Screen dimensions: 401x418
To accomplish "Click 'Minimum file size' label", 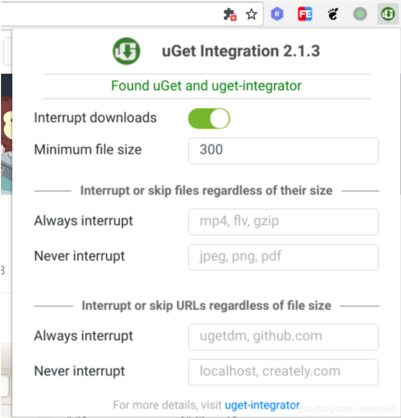I will [x=88, y=150].
